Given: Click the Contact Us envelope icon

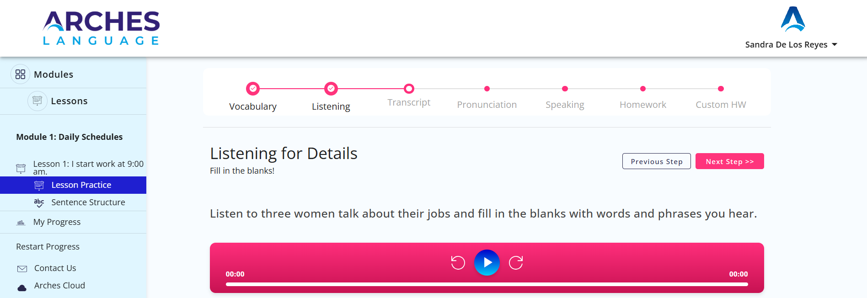Looking at the screenshot, I should point(22,269).
